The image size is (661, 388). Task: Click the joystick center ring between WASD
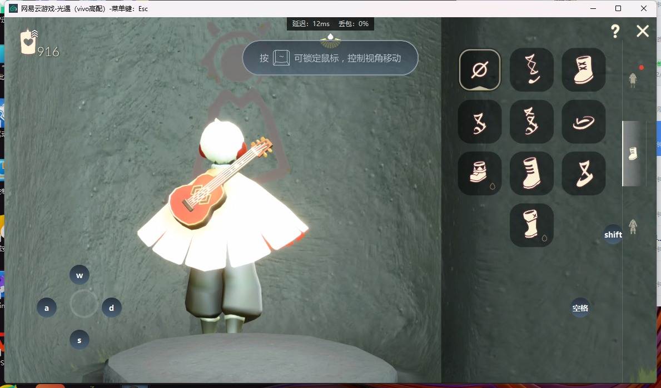click(x=83, y=304)
